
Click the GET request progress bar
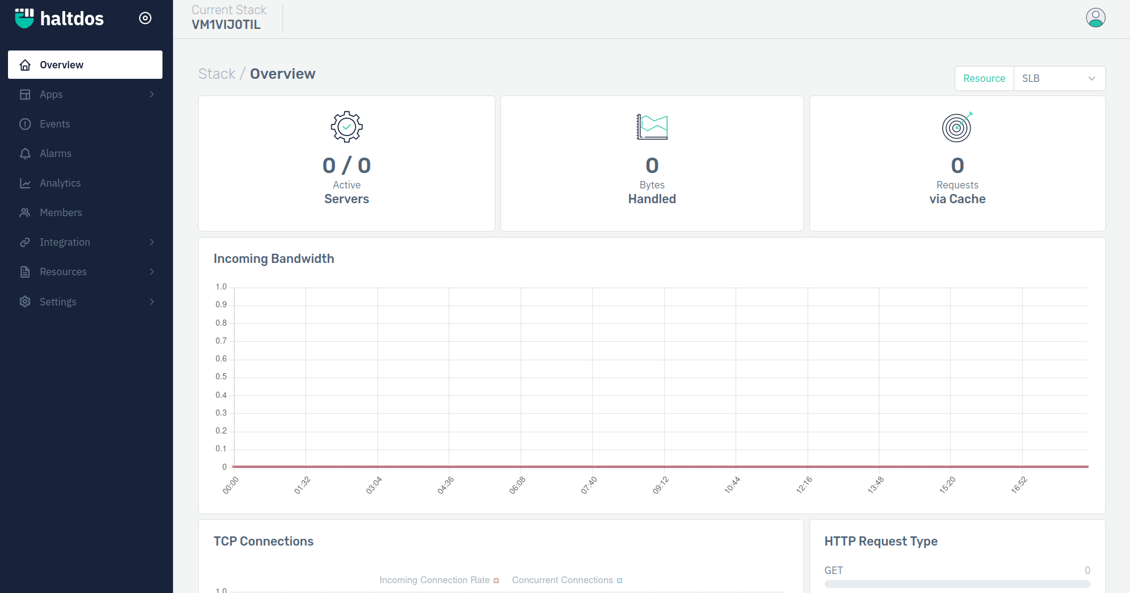point(957,584)
